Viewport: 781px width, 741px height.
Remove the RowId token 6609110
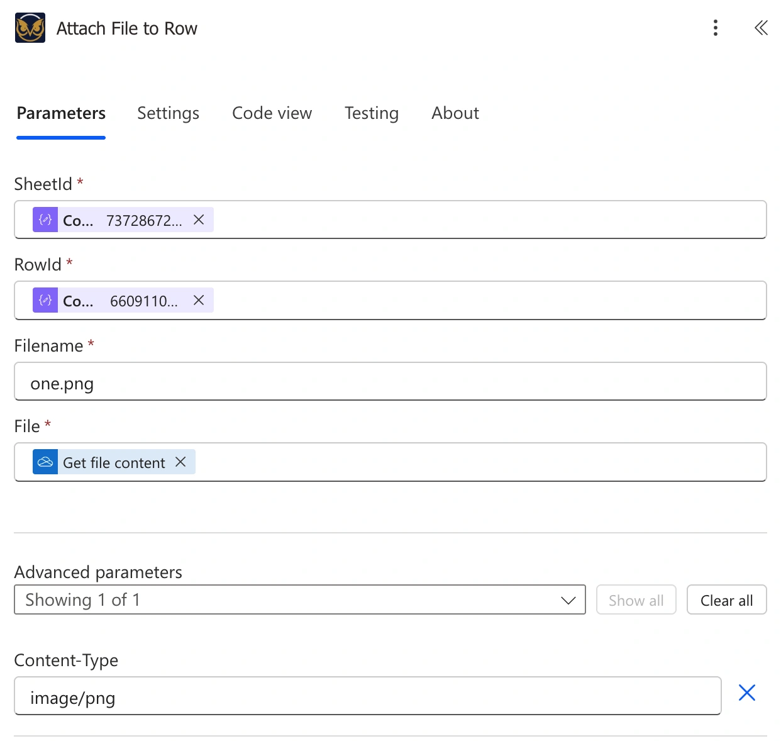(x=199, y=300)
